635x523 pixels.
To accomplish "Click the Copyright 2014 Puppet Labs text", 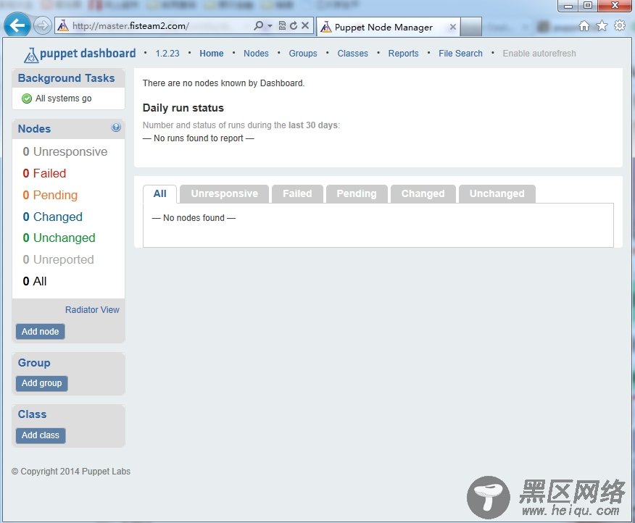I will (x=71, y=471).
